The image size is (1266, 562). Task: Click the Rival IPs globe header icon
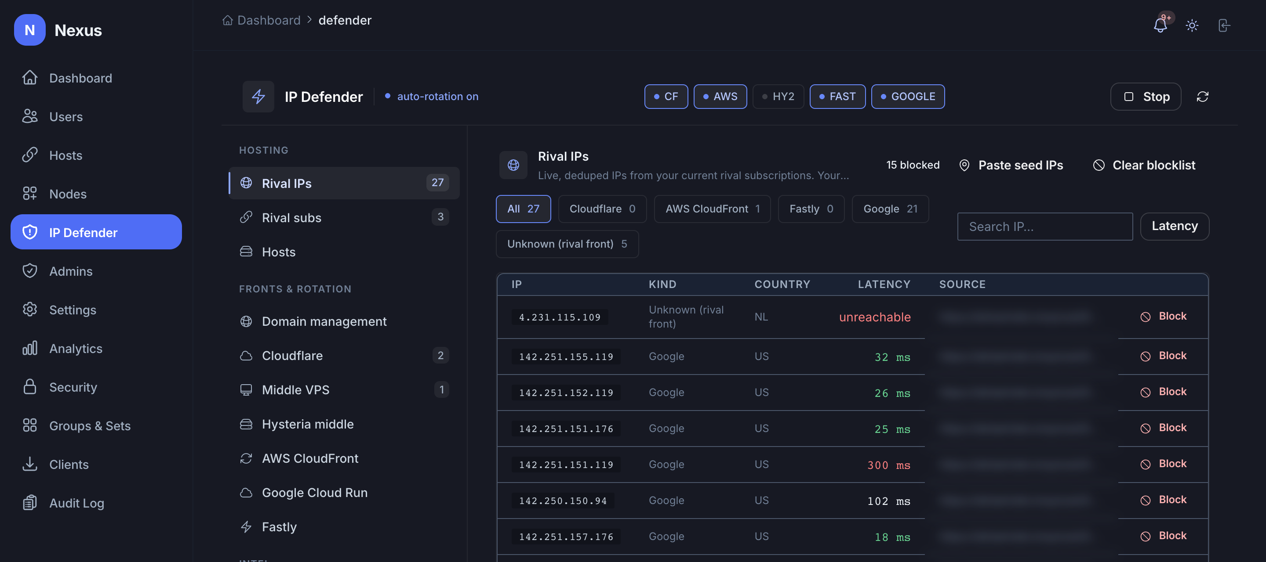coord(513,165)
